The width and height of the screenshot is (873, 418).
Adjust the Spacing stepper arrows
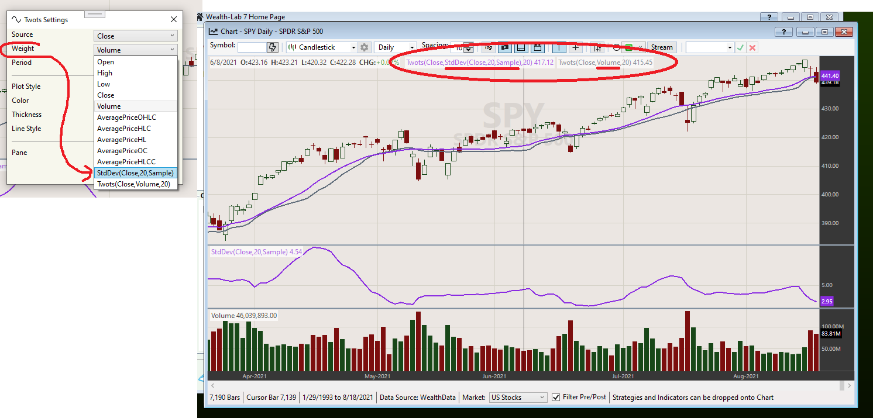[468, 48]
